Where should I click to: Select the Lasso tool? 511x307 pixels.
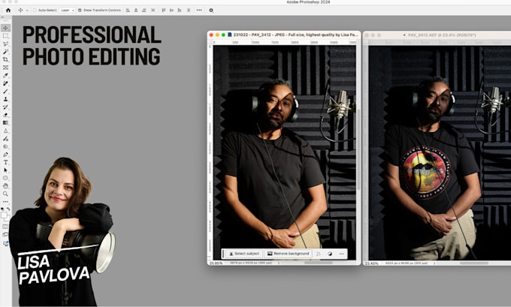(5, 44)
